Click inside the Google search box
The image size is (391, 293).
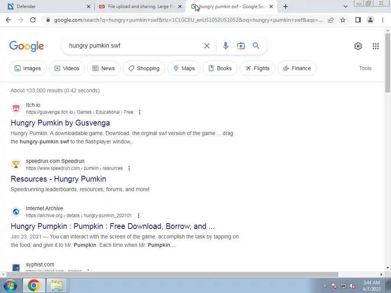pyautogui.click(x=135, y=46)
